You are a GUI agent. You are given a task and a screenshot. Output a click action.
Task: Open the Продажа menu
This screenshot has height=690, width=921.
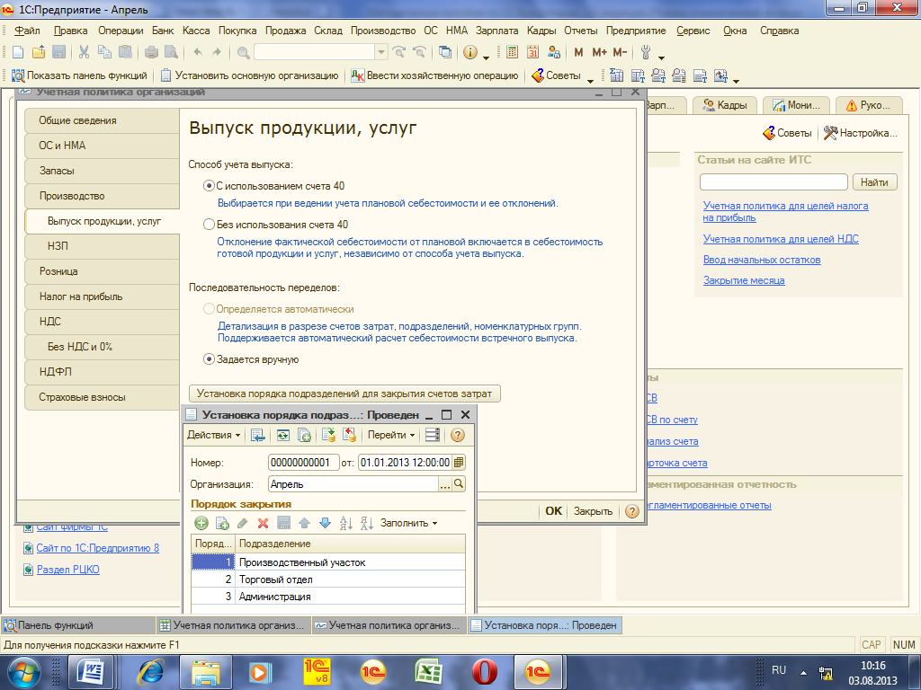[x=285, y=31]
